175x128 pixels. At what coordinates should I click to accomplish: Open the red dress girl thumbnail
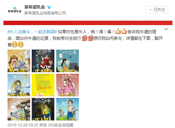43,61
